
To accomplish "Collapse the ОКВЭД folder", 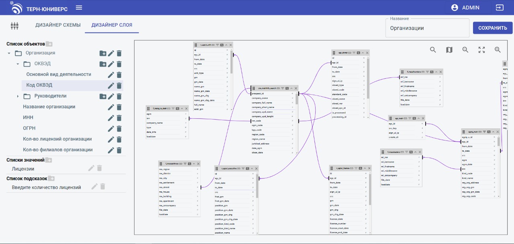I will [18, 64].
